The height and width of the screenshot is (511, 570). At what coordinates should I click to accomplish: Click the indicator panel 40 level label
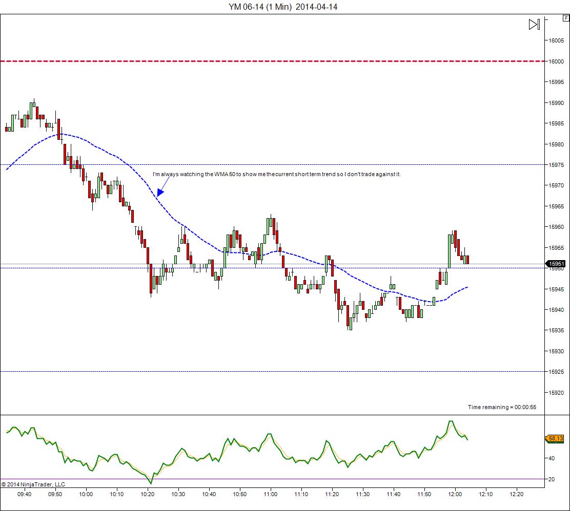pyautogui.click(x=552, y=458)
